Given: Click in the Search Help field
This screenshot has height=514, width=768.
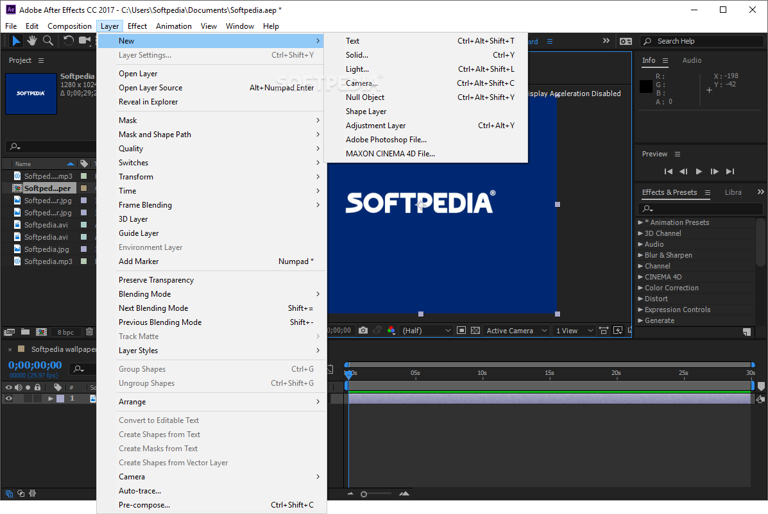Looking at the screenshot, I should pyautogui.click(x=701, y=42).
